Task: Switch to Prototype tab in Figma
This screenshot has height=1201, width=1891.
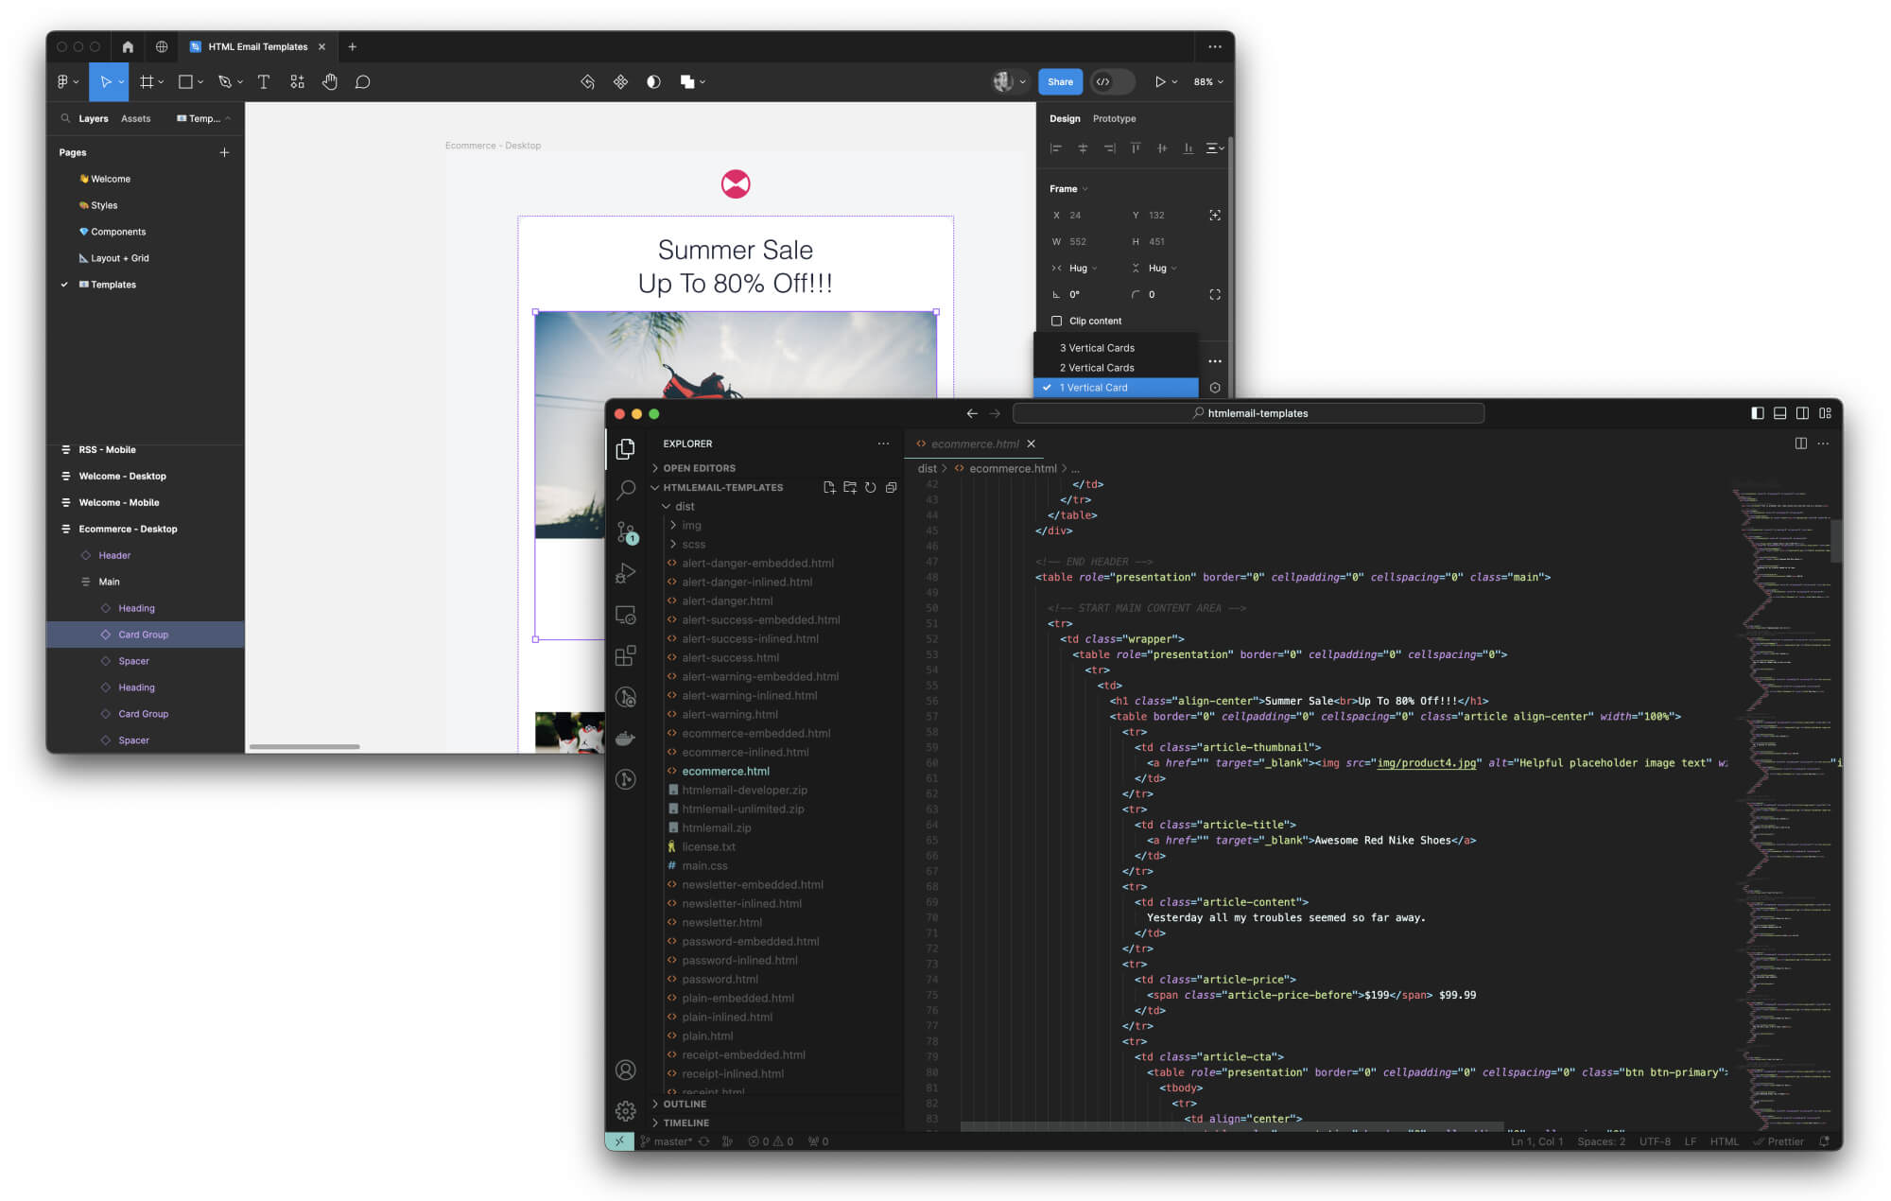Action: [x=1114, y=118]
